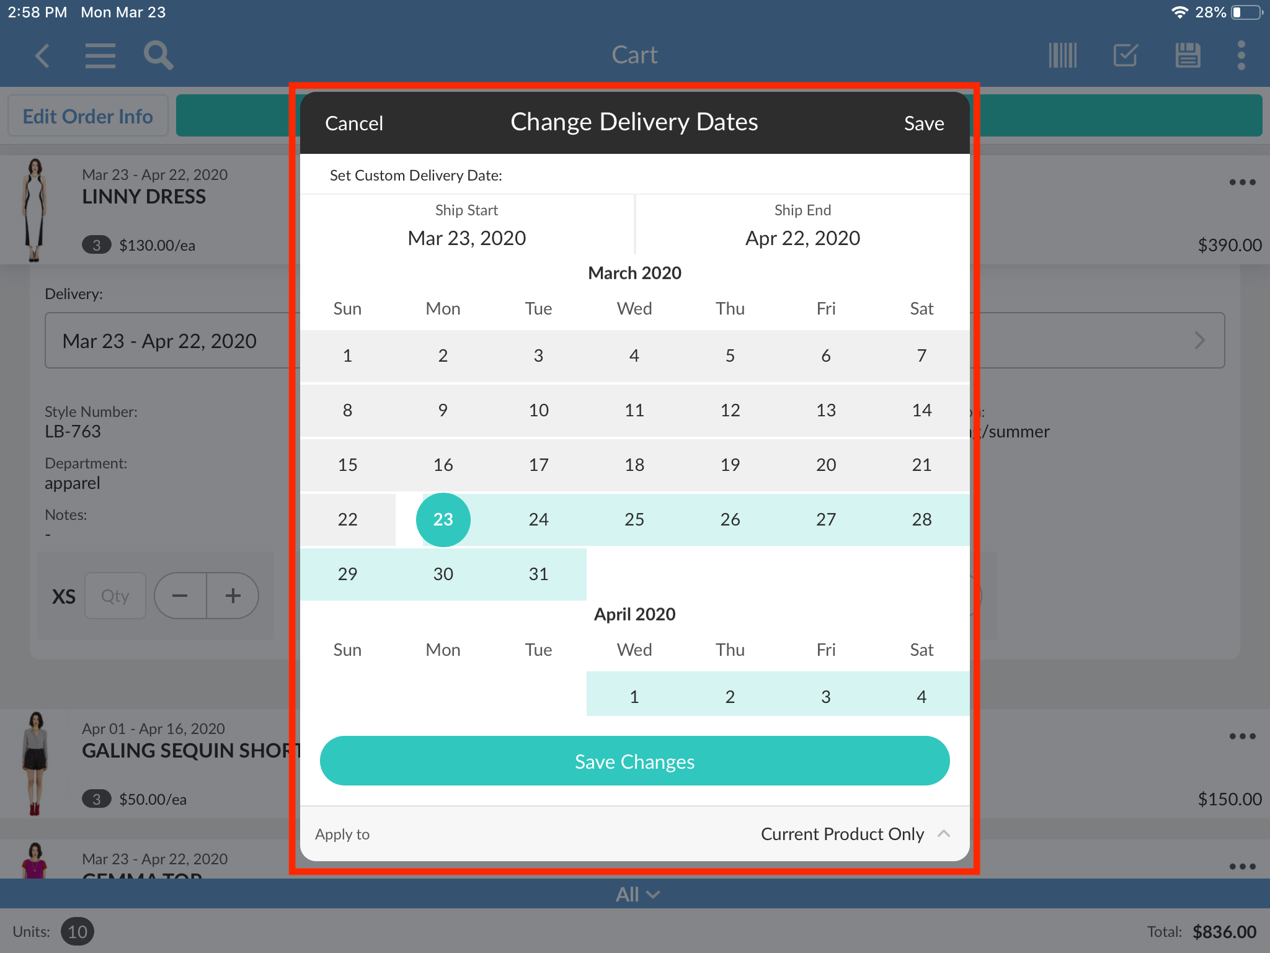The height and width of the screenshot is (953, 1270).
Task: Select March 23 on the calendar
Action: (442, 519)
